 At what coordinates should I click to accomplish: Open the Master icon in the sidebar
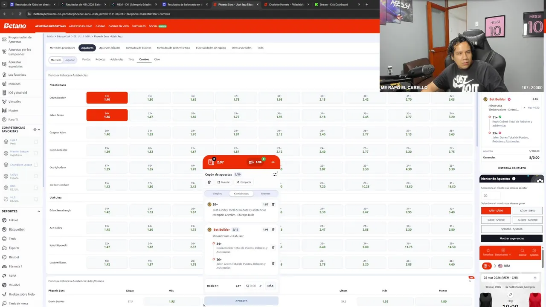[x=4, y=110]
